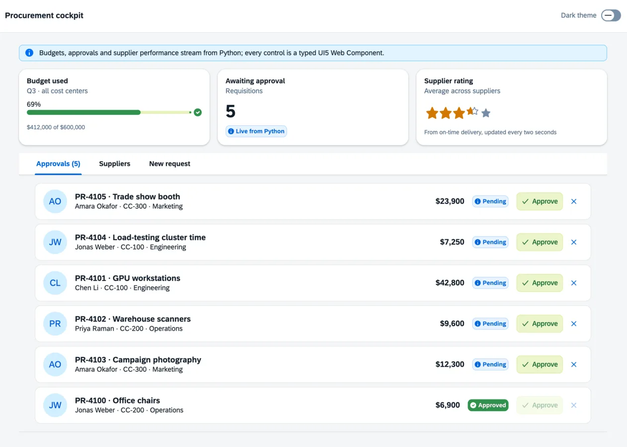The height and width of the screenshot is (447, 627).
Task: Click the third star in Supplier rating
Action: click(459, 113)
